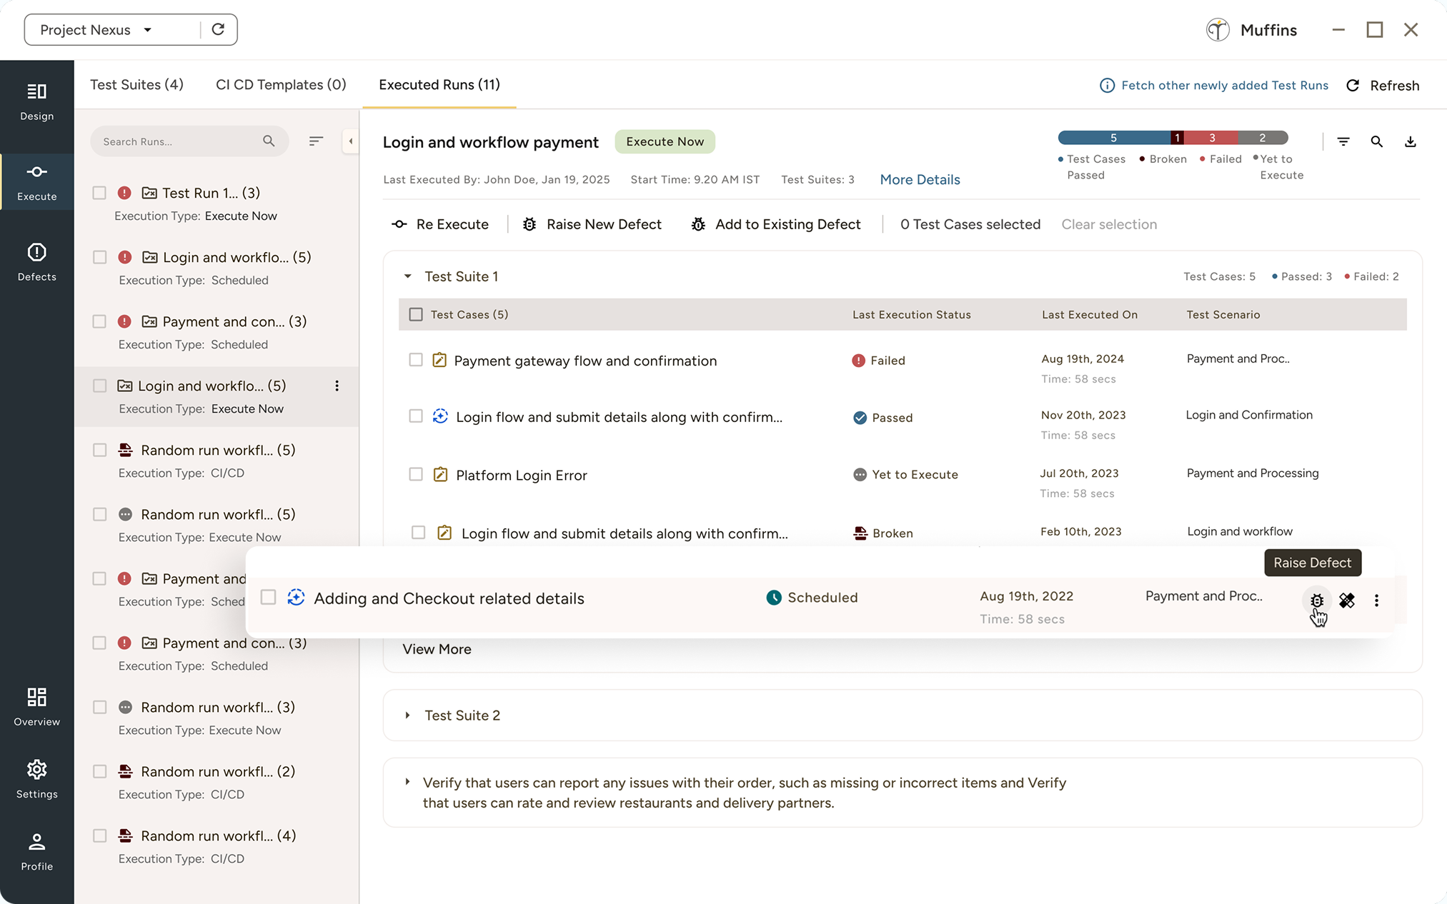The image size is (1447, 904).
Task: Click the Execute Now button
Action: 664,141
